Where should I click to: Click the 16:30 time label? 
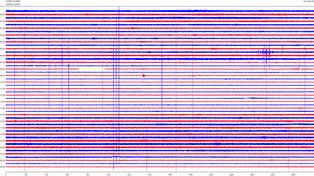pyautogui.click(x=3, y=121)
